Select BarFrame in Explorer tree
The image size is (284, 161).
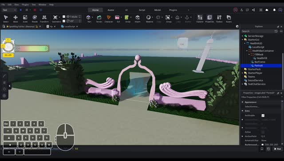pyautogui.click(x=260, y=62)
